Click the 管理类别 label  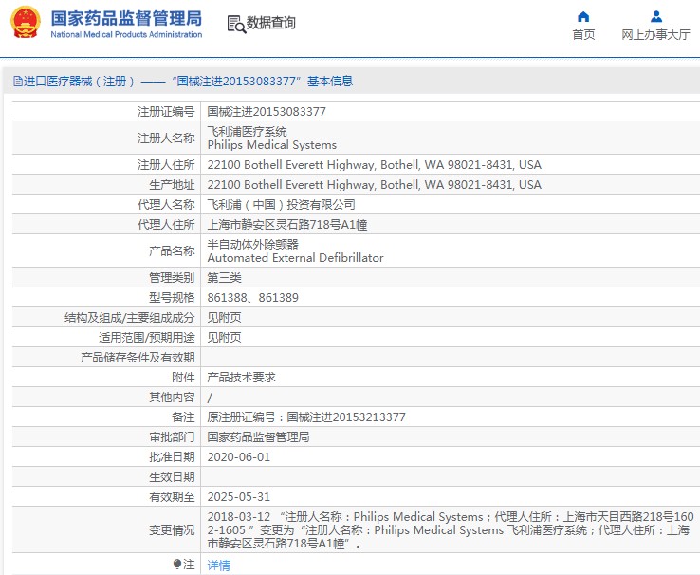coord(172,278)
